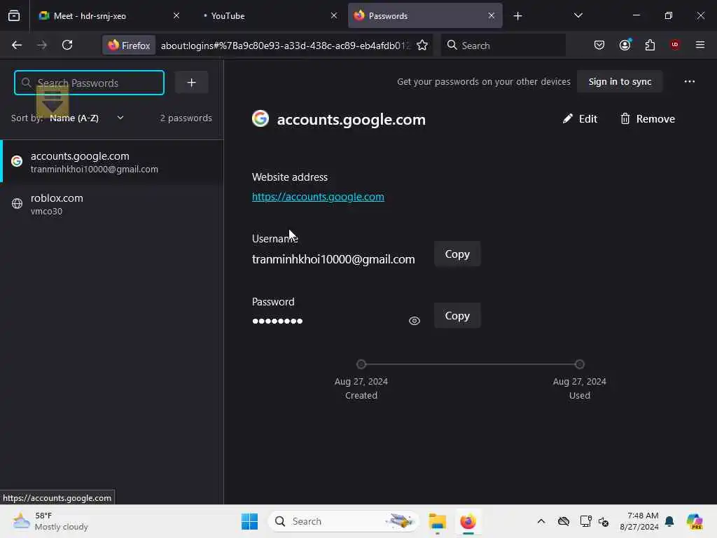Copy the password
Viewport: 717px width, 538px height.
457,316
